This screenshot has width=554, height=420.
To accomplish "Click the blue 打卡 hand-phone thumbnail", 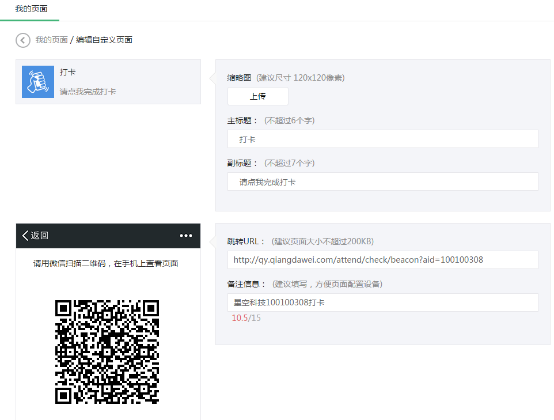I will coord(38,82).
